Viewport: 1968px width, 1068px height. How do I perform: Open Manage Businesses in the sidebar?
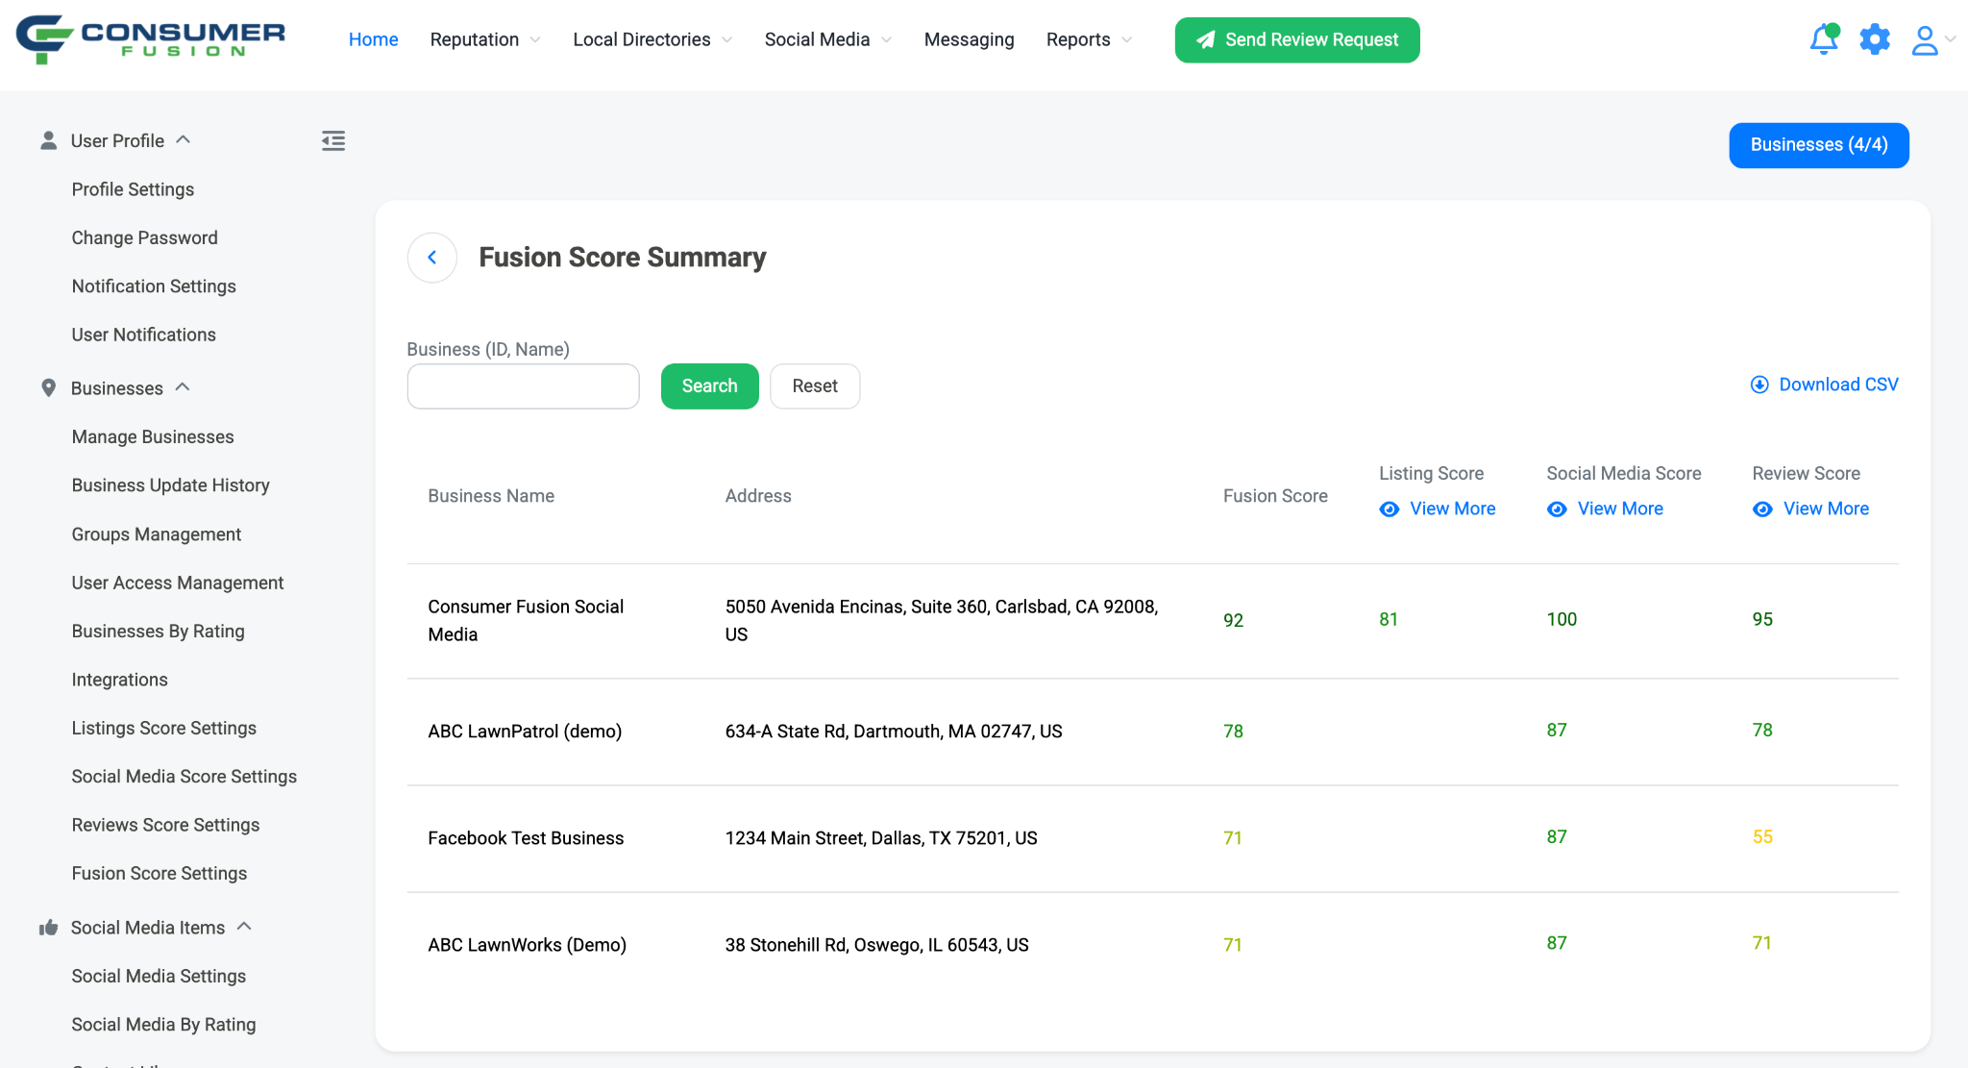click(153, 437)
